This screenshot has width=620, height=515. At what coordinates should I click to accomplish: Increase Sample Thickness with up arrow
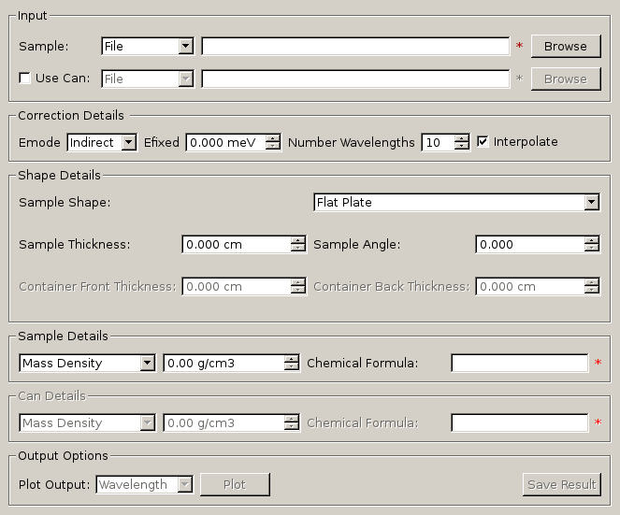[298, 240]
